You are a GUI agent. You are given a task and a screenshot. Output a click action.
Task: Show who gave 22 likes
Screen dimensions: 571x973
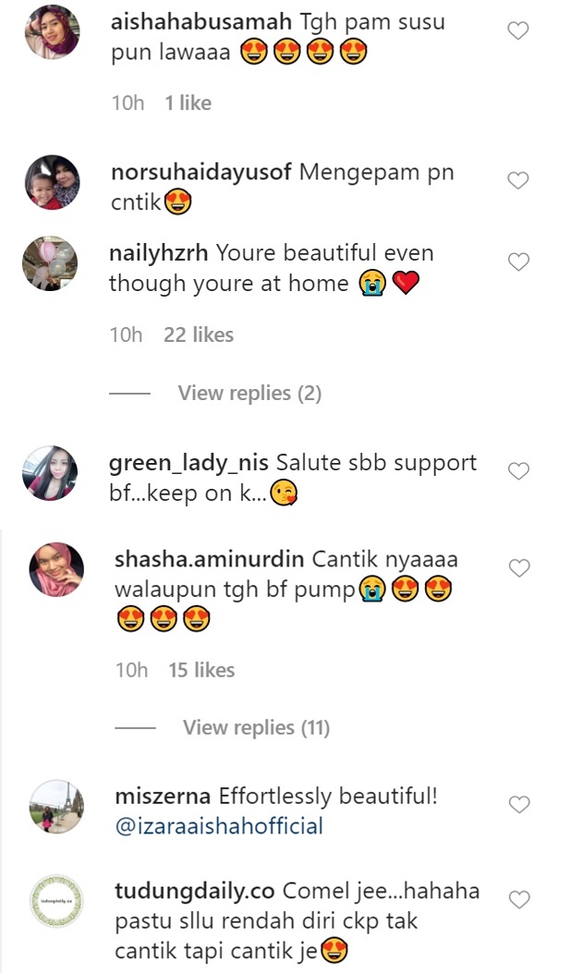[199, 335]
